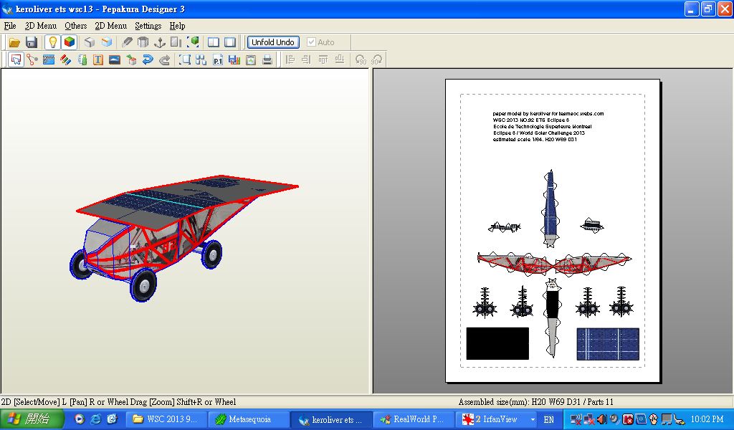Click the printer icon to print
The height and width of the screenshot is (430, 734).
coord(267,60)
